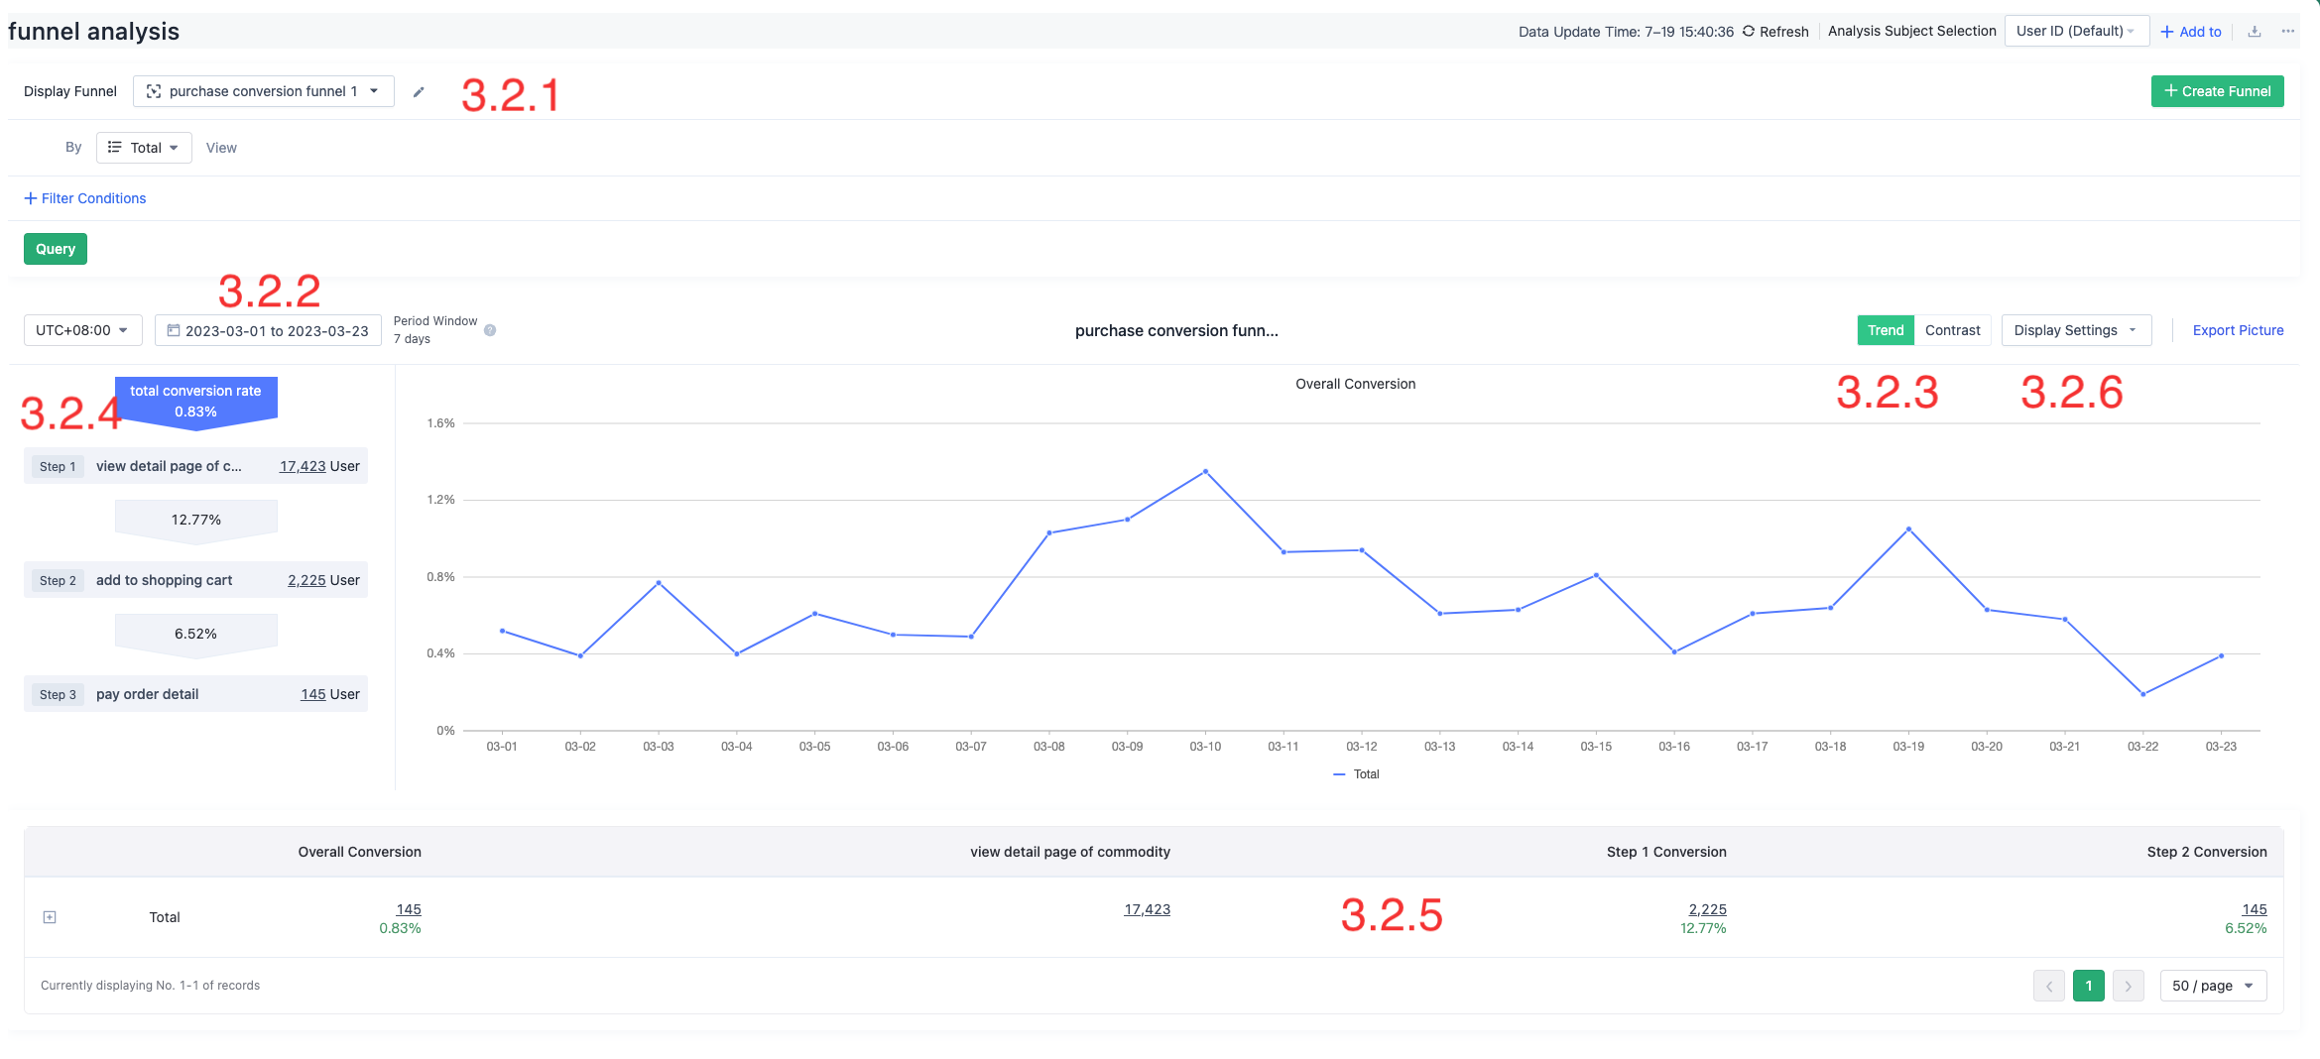Click the 17,423 user count for Step 1
2320x1059 pixels.
coord(303,465)
